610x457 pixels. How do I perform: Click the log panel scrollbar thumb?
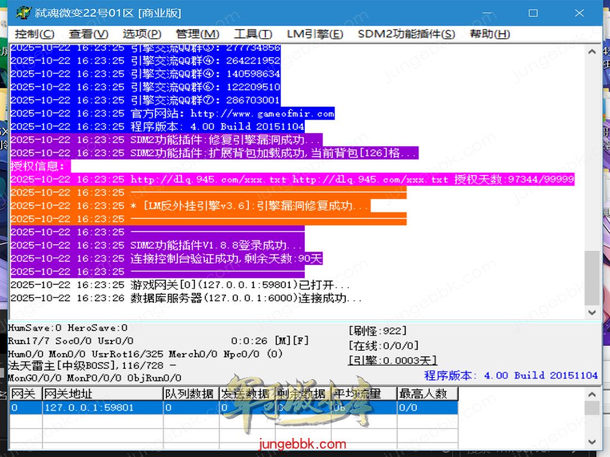click(x=592, y=277)
